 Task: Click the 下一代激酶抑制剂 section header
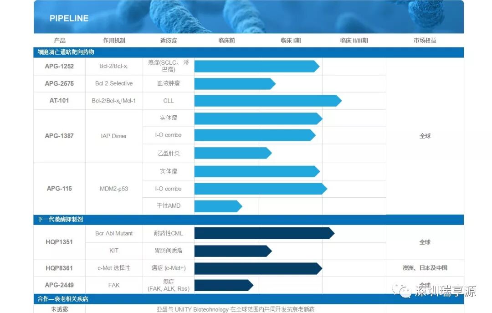point(249,220)
